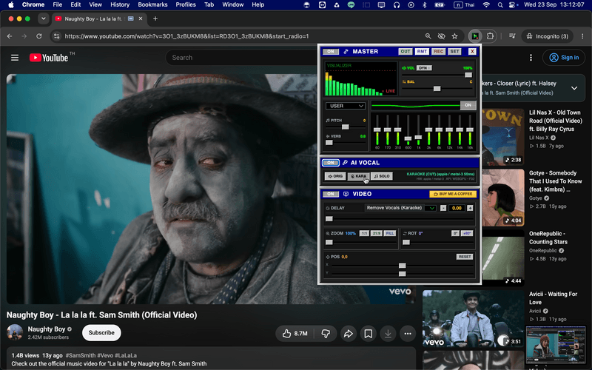Select KARA karaoke vocal mode
592x370 pixels.
[x=358, y=176]
